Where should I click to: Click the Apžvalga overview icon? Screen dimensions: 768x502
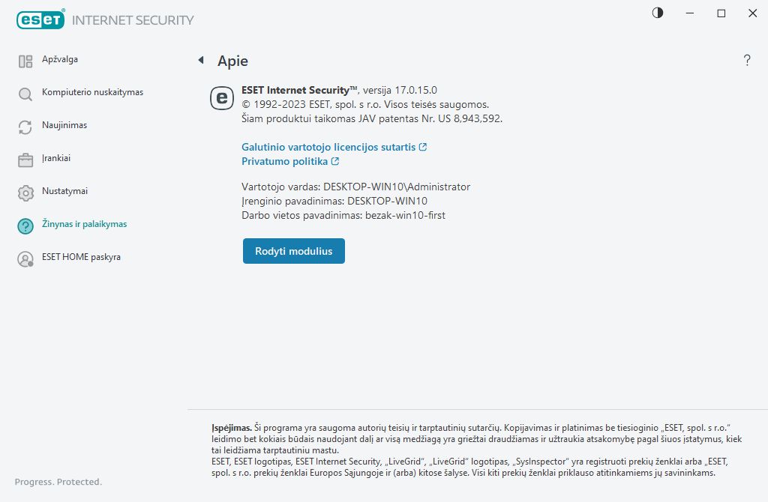(25, 61)
